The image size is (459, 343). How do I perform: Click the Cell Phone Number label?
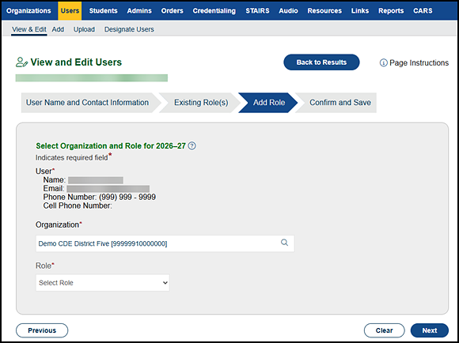78,205
